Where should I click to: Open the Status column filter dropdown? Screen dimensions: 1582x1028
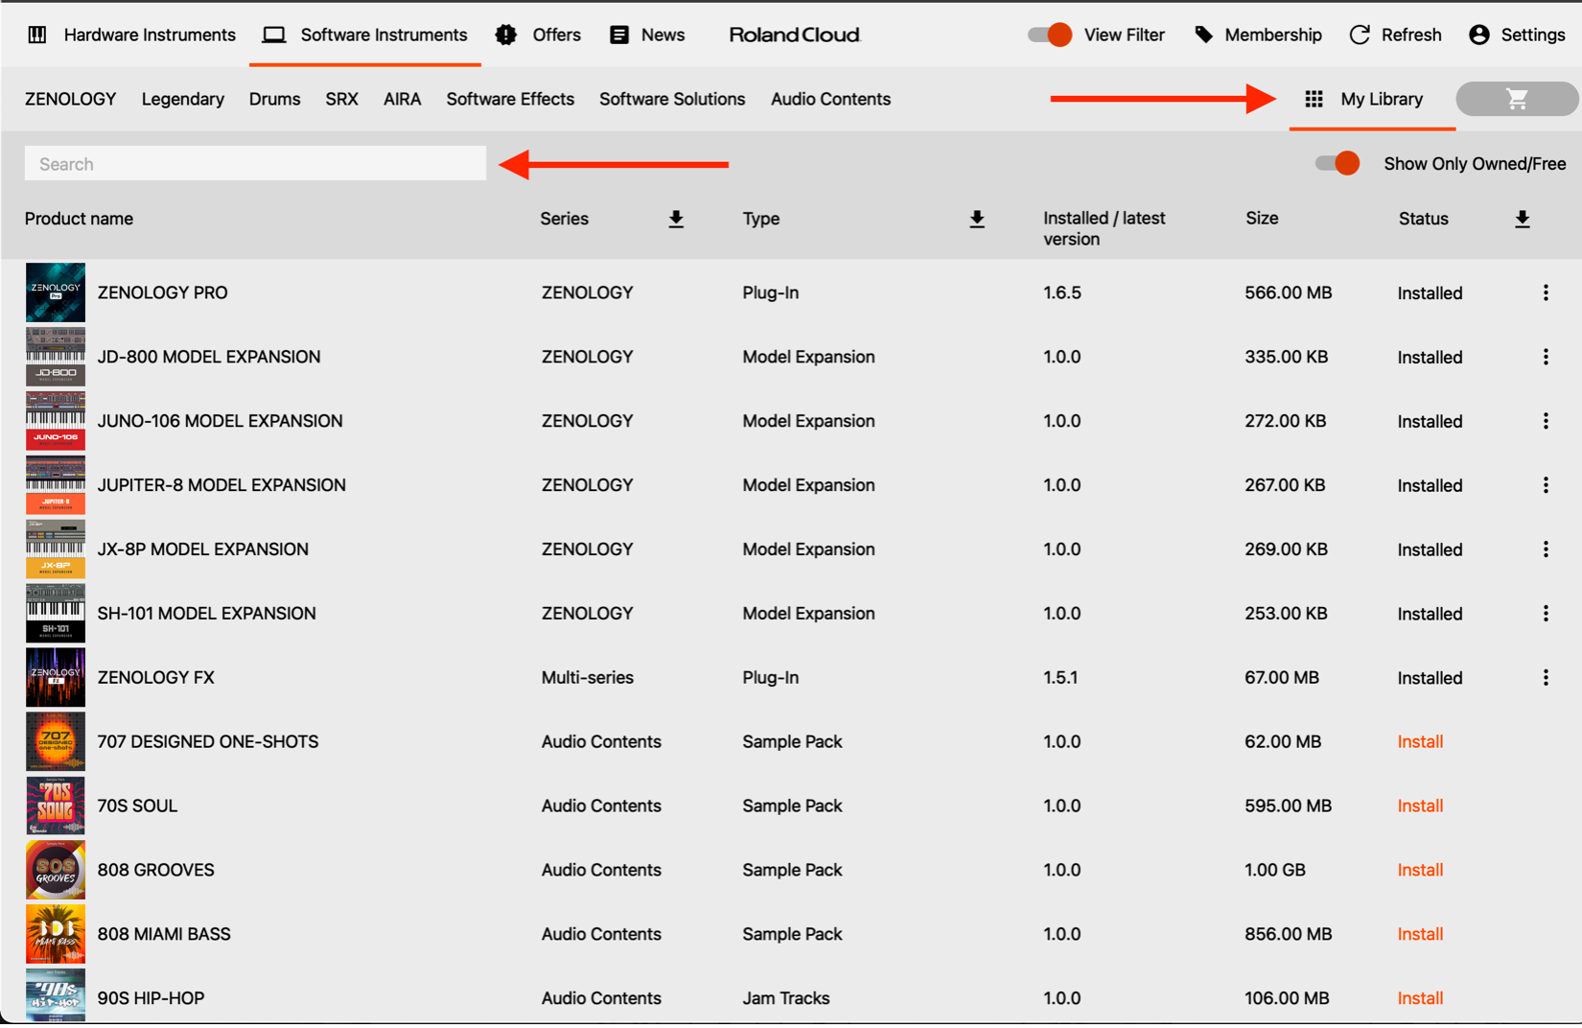click(1523, 220)
